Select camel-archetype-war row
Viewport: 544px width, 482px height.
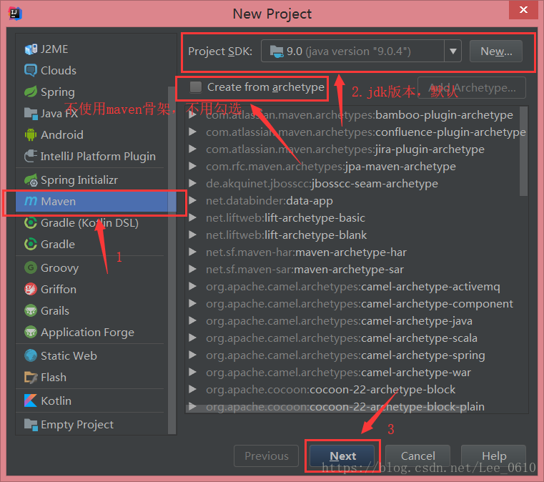pyautogui.click(x=356, y=373)
